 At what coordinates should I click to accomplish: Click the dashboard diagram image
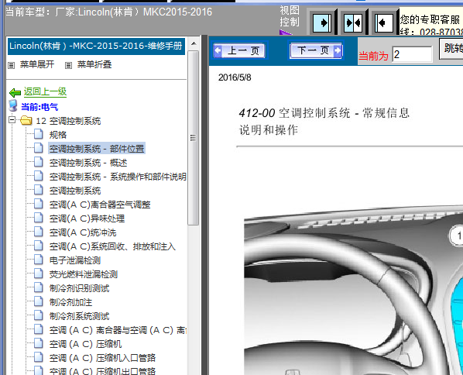coord(354,291)
